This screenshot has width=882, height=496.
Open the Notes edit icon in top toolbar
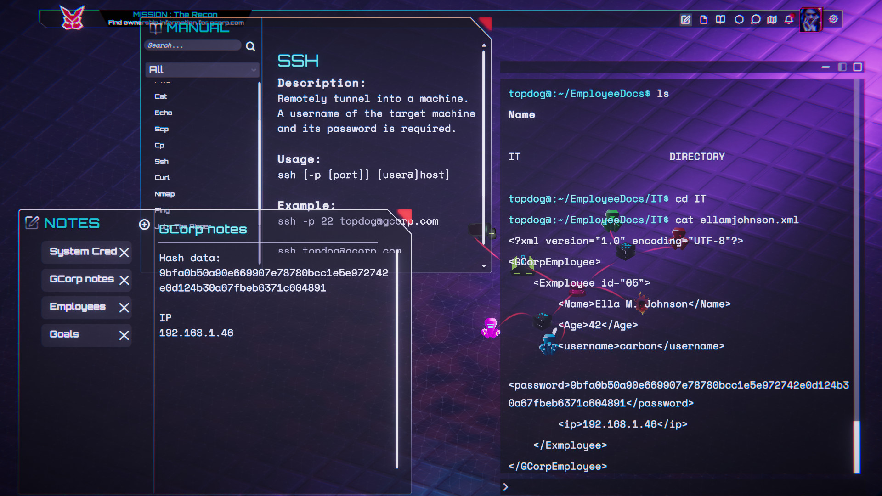(685, 19)
